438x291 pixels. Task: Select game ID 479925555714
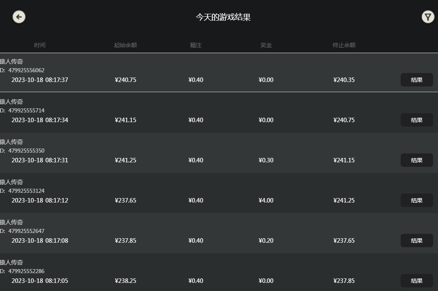(x=26, y=110)
